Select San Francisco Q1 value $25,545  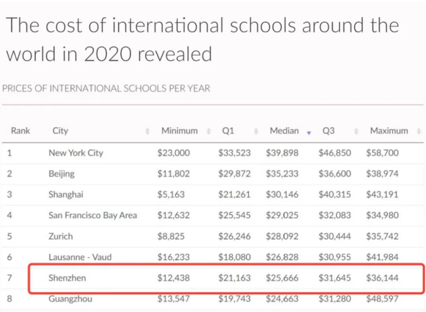(x=234, y=215)
